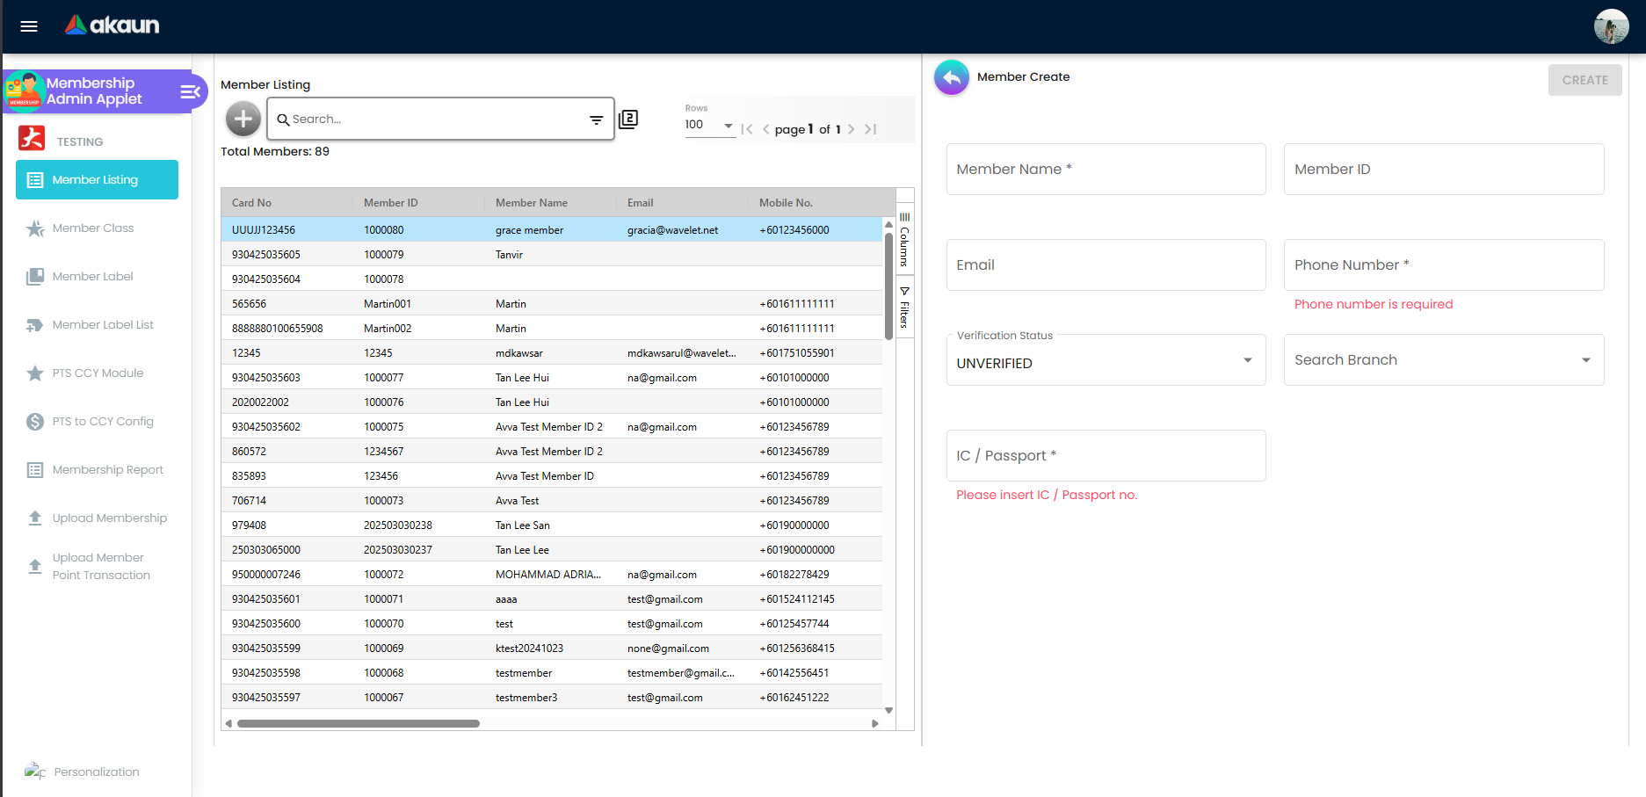
Task: Open Member Label List in sidebar
Action: 103,325
